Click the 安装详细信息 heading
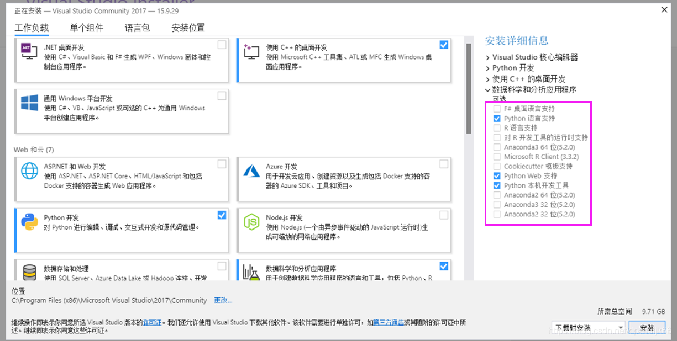 coord(517,40)
